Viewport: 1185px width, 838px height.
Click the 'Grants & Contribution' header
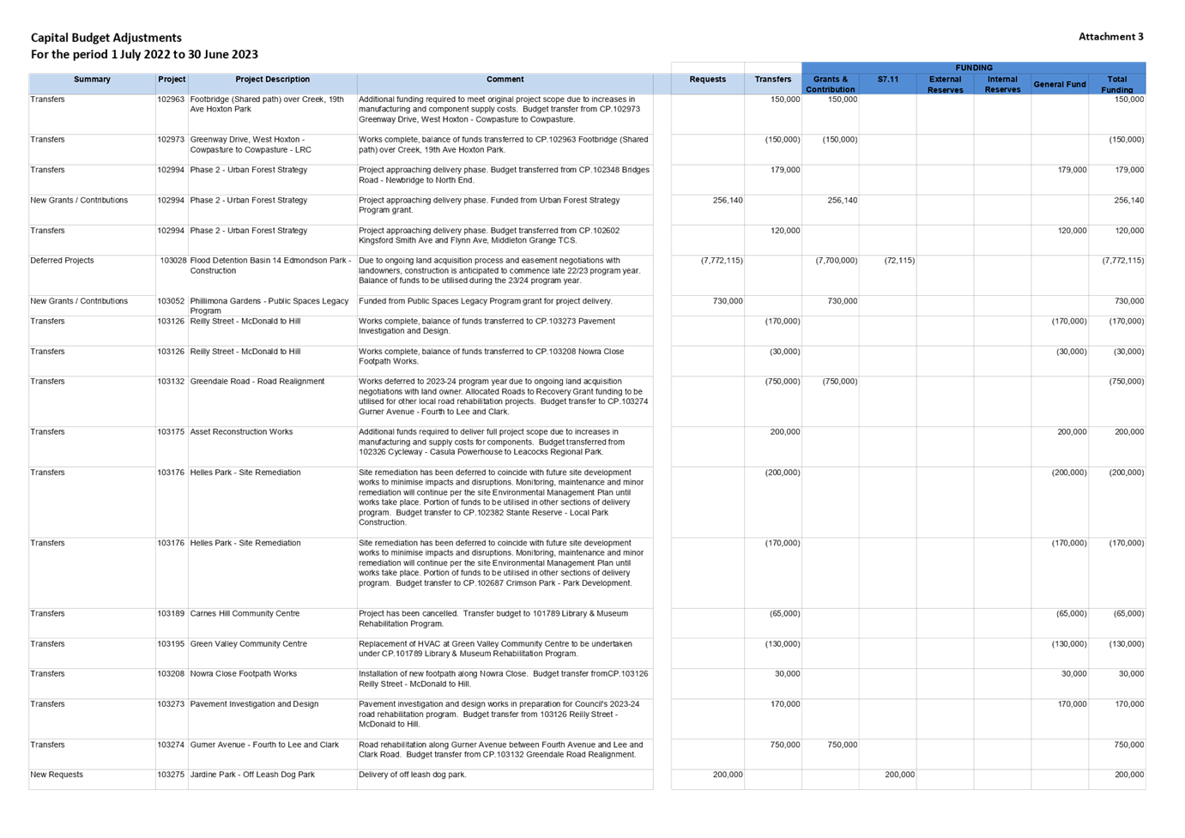tap(831, 84)
